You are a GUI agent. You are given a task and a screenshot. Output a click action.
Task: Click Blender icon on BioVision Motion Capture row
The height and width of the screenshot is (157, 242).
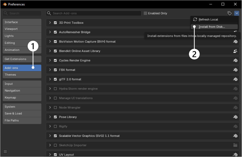(x=235, y=41)
